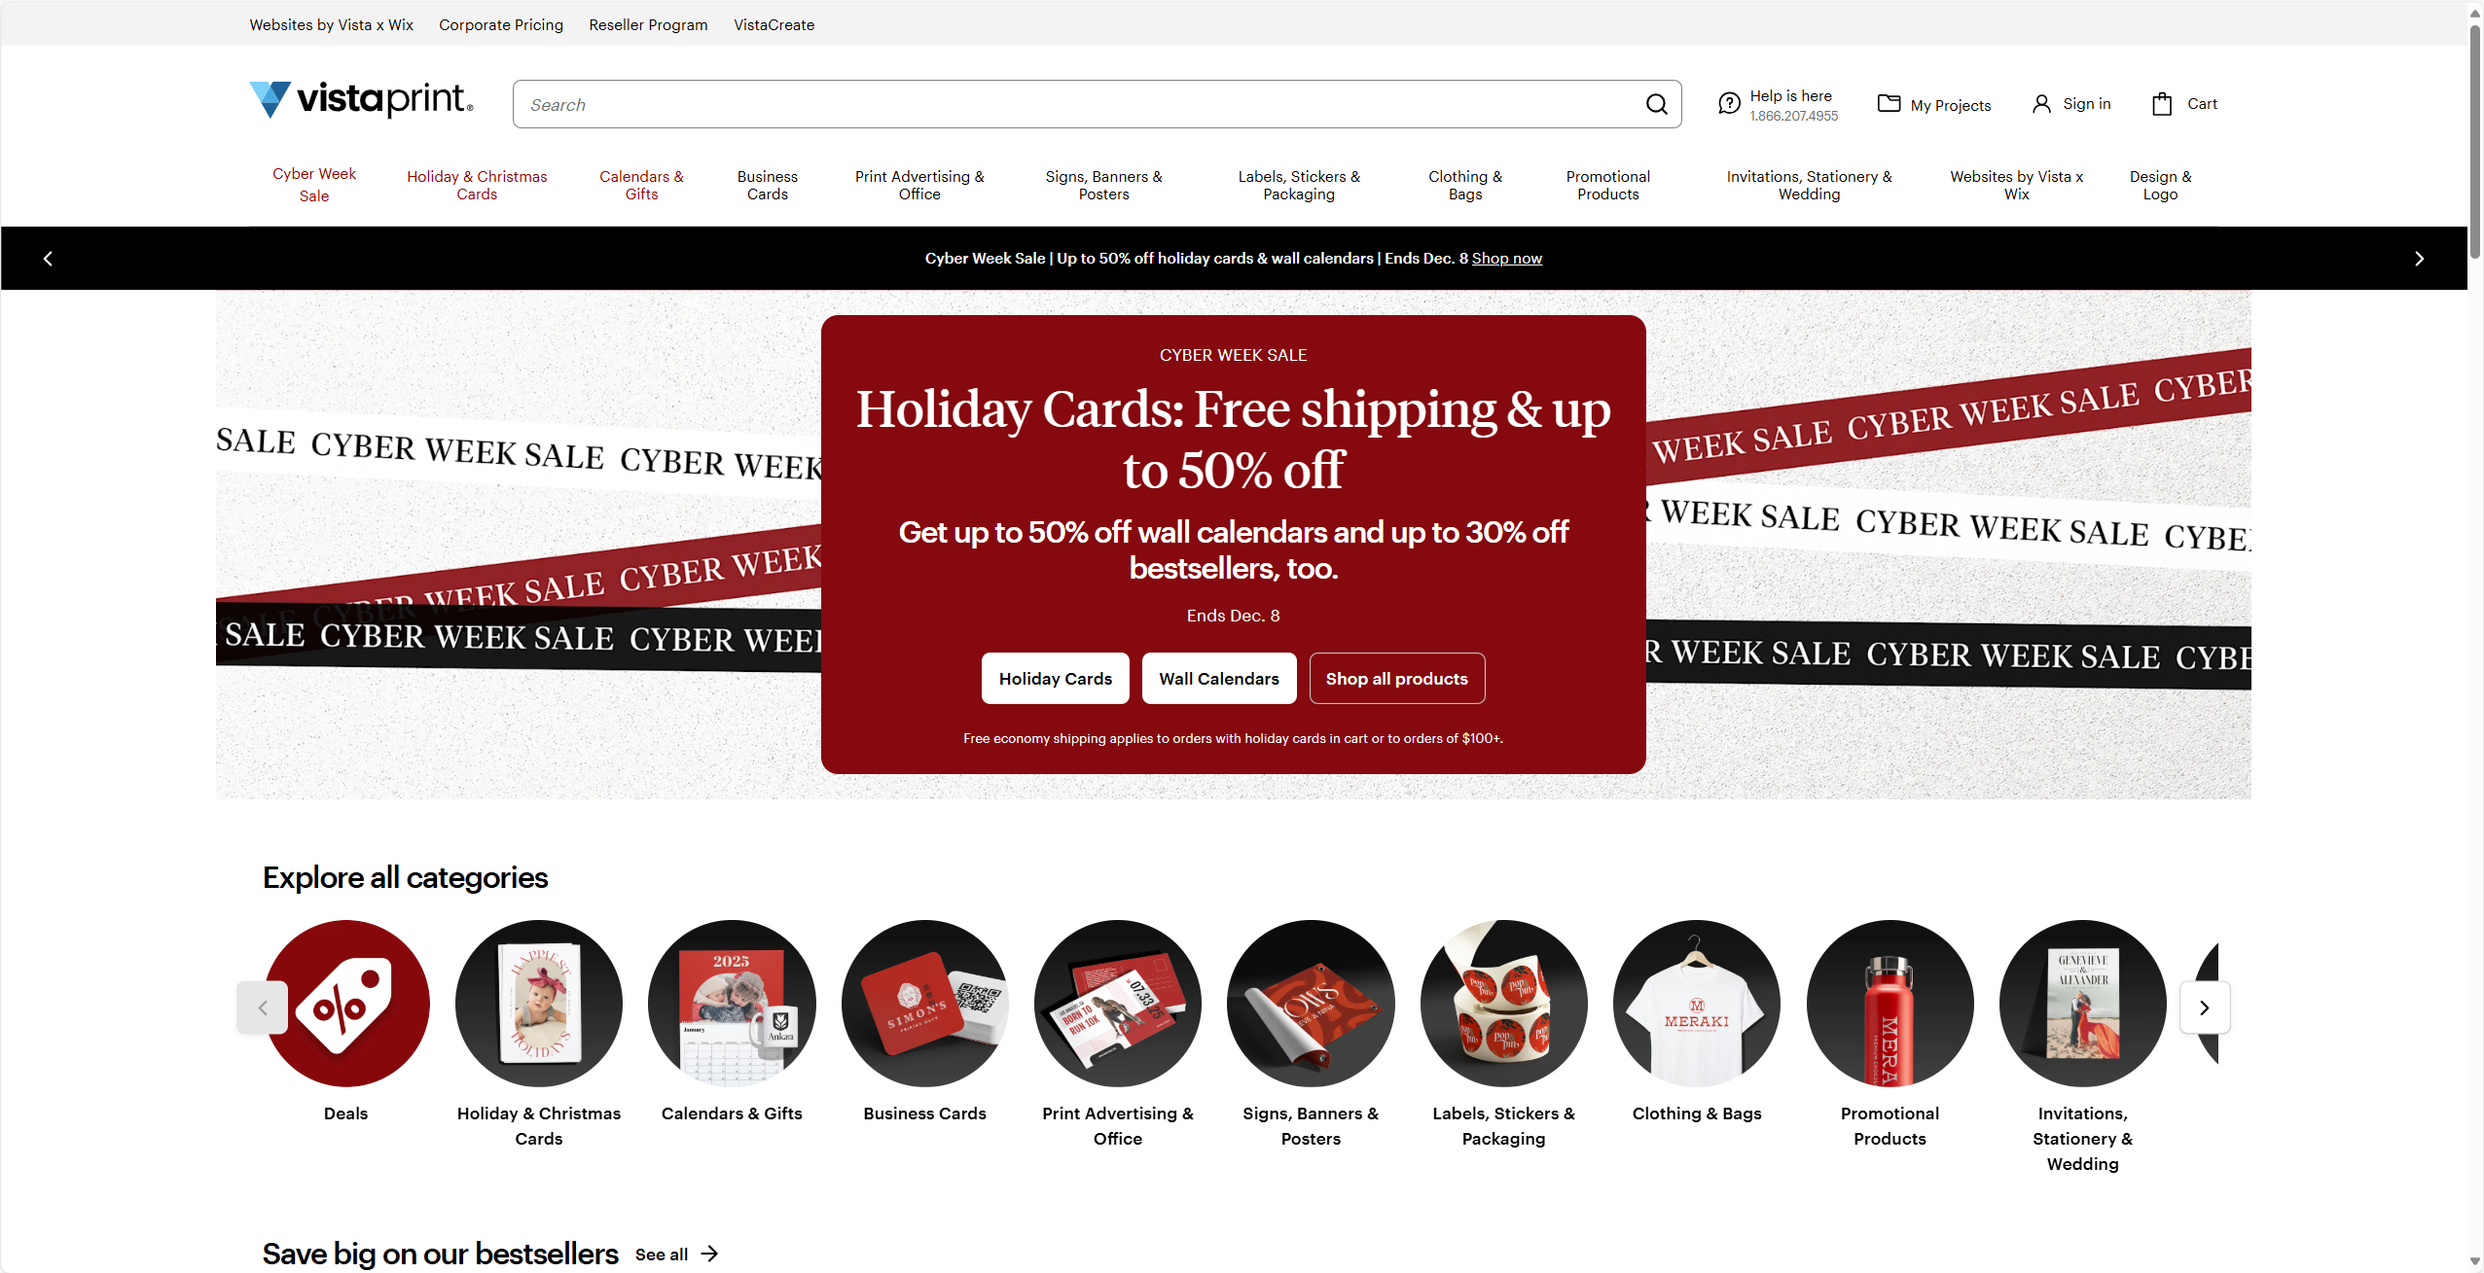This screenshot has width=2484, height=1273.
Task: Focus the Search input field
Action: 1080,104
